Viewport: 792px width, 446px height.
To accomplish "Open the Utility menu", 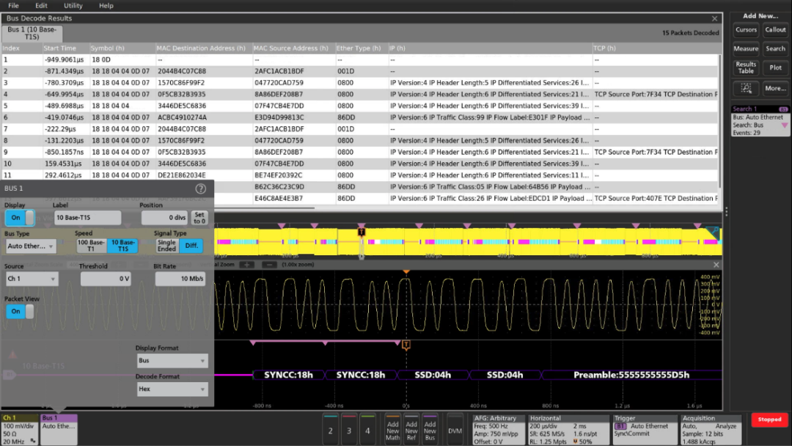I will [x=73, y=5].
